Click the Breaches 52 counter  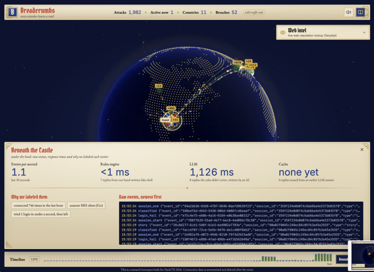coord(226,12)
